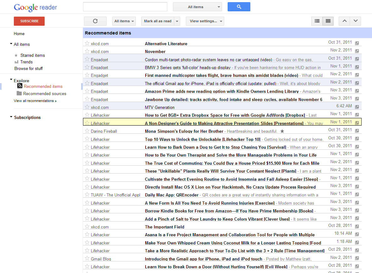This screenshot has height=273, width=372.
Task: Collapse the Explore section
Action: coord(11,79)
